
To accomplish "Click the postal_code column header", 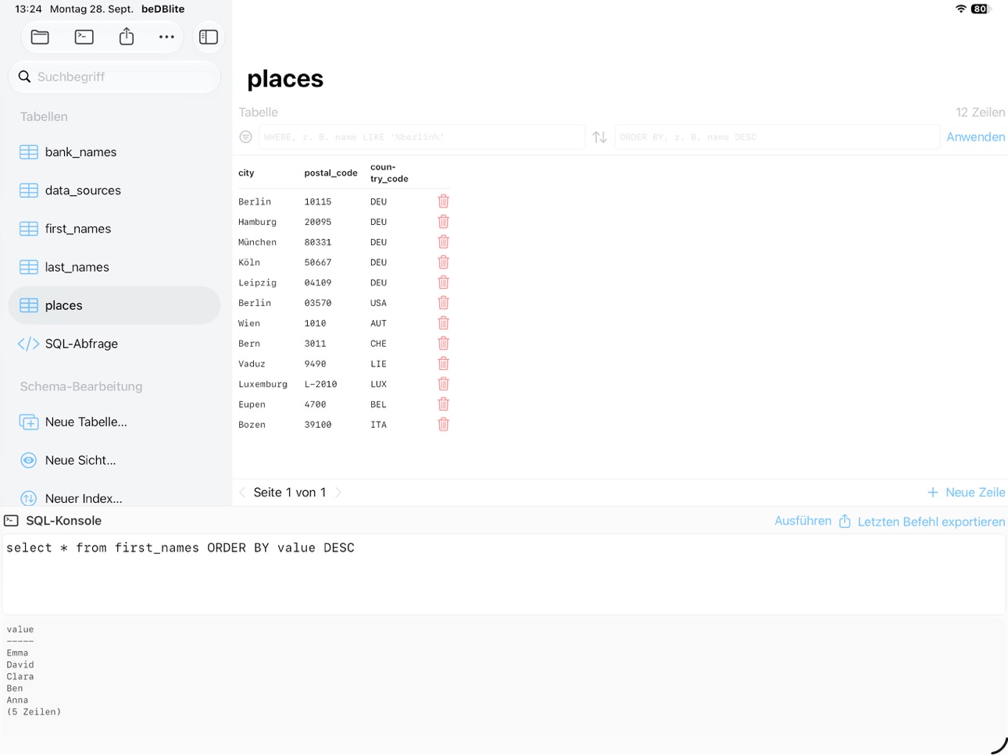I will pyautogui.click(x=331, y=173).
